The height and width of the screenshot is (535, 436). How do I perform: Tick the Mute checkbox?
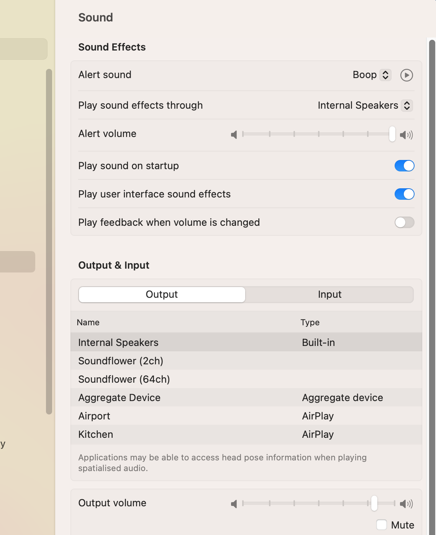pos(381,525)
